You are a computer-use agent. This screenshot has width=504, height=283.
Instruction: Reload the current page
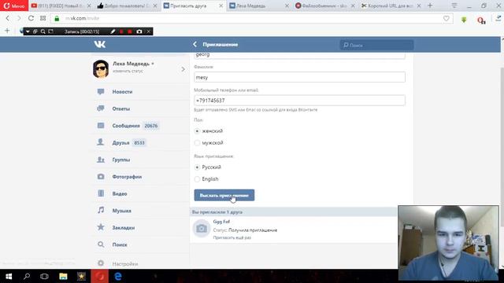[31, 18]
